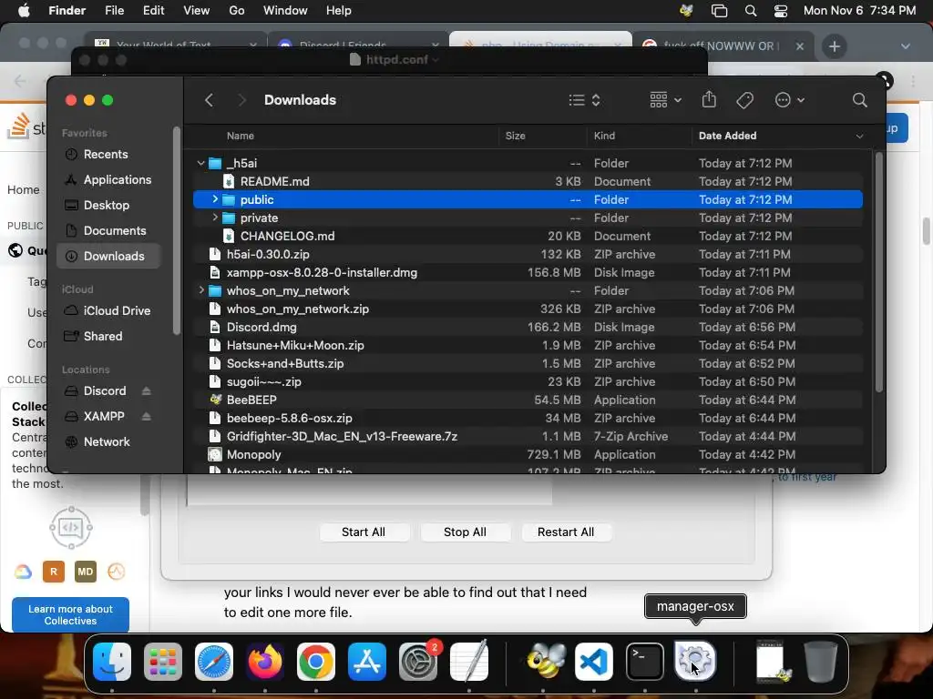Open the File menu
Viewport: 933px width, 699px height.
click(114, 11)
